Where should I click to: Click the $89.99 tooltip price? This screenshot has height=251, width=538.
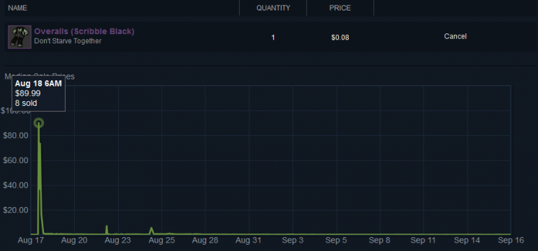point(28,93)
